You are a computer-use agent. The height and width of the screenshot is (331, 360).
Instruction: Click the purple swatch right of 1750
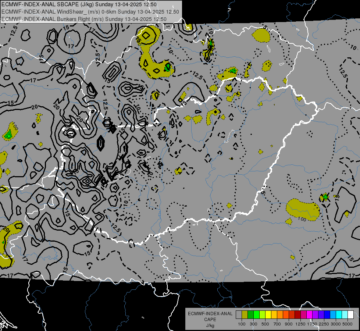point(316,314)
